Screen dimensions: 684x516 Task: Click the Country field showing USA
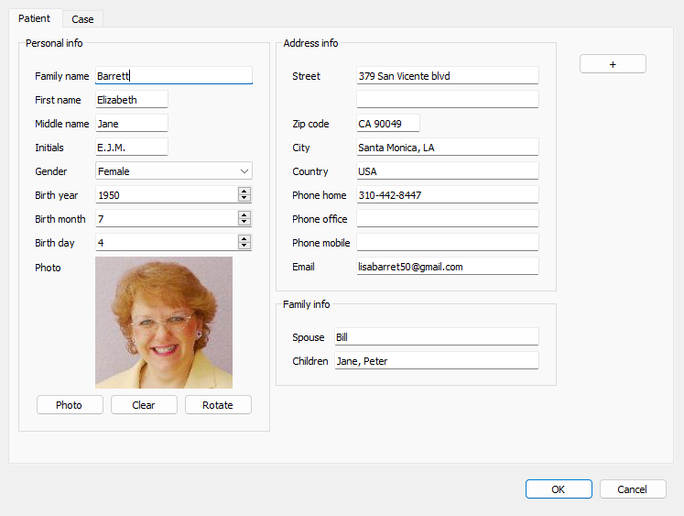pyautogui.click(x=448, y=171)
